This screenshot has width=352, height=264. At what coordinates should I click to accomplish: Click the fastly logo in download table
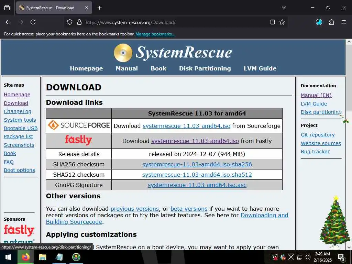79,140
